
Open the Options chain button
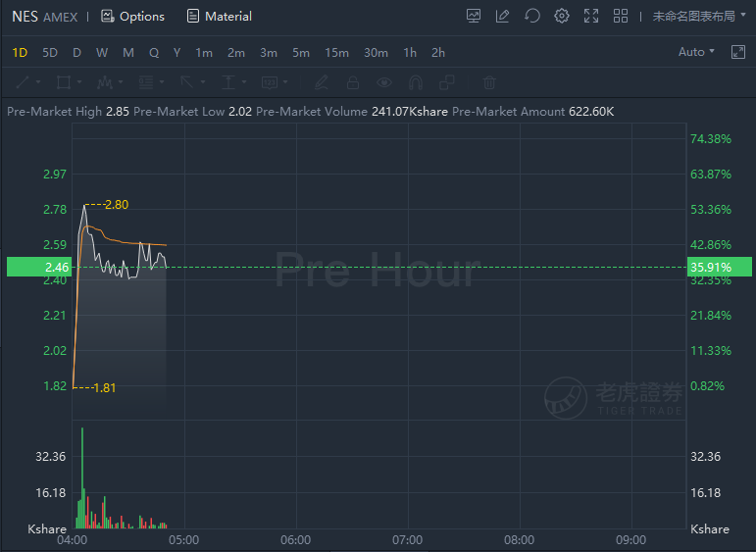pos(132,17)
